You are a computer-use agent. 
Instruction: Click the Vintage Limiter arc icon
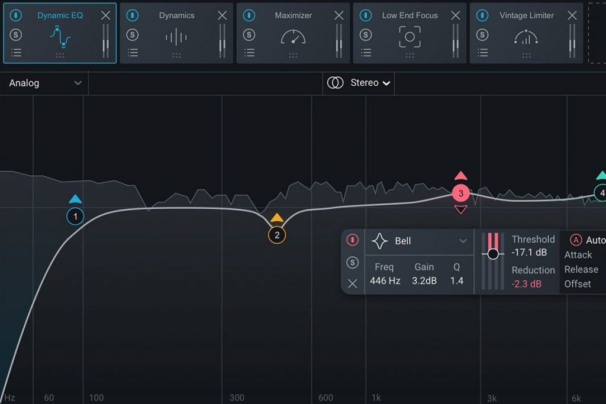(x=526, y=37)
